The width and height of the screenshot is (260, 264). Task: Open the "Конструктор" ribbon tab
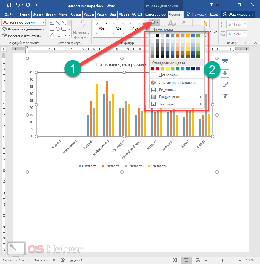(x=155, y=14)
